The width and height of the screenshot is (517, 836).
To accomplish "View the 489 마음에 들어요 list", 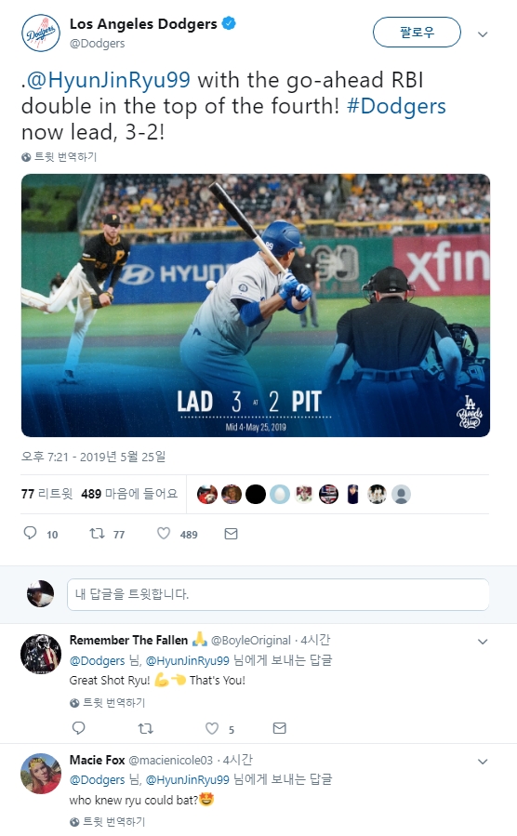I will (129, 494).
